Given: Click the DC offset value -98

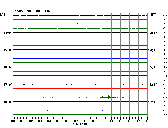Looking at the screenshot, I should [165, 115].
